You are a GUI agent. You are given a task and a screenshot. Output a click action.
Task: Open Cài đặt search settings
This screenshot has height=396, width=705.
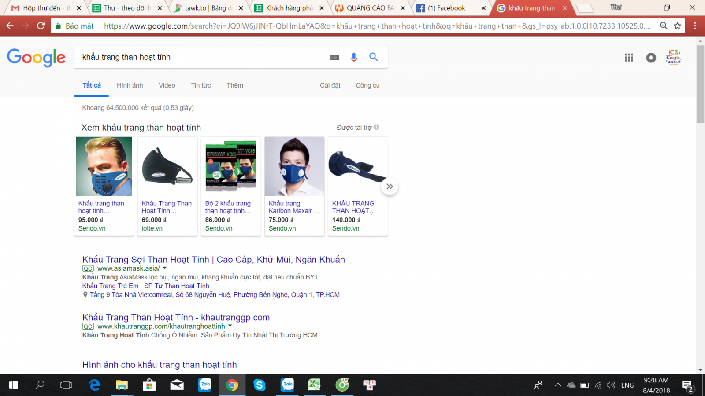[x=330, y=85]
